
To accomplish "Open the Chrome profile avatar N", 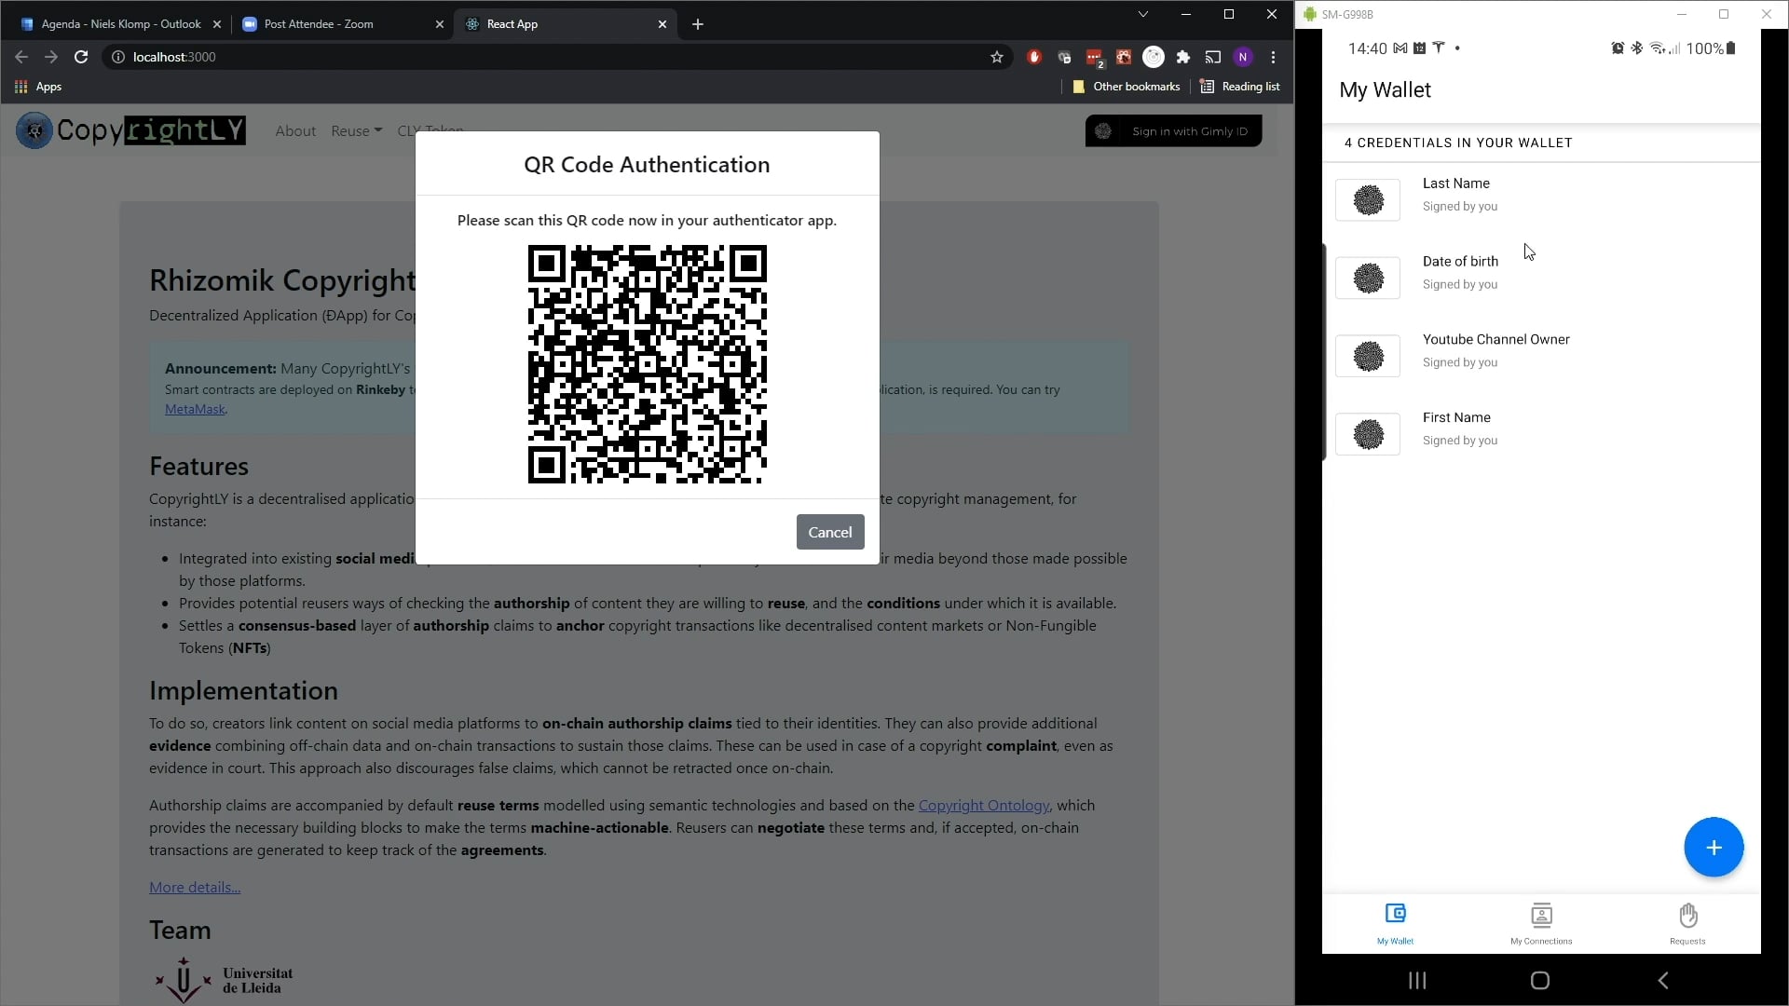I will (x=1243, y=57).
